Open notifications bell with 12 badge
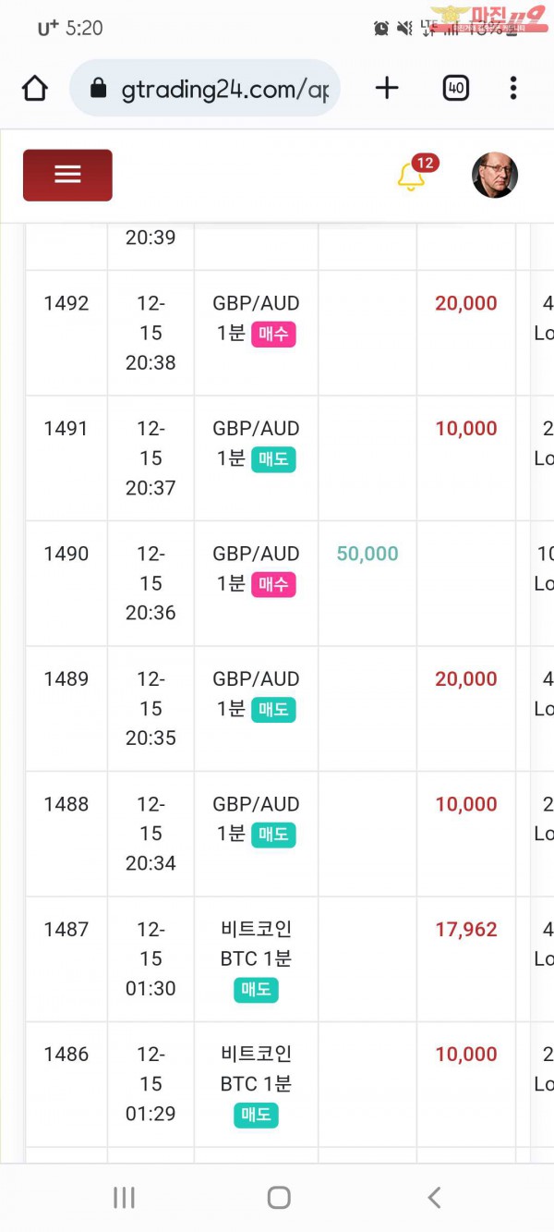Screen dimensions: 554x1232 (413, 175)
